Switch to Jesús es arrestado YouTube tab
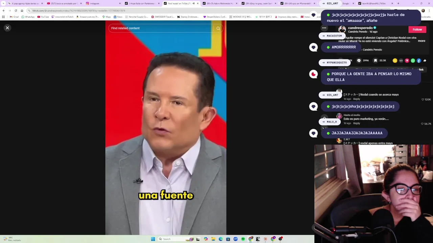 tap(64, 3)
